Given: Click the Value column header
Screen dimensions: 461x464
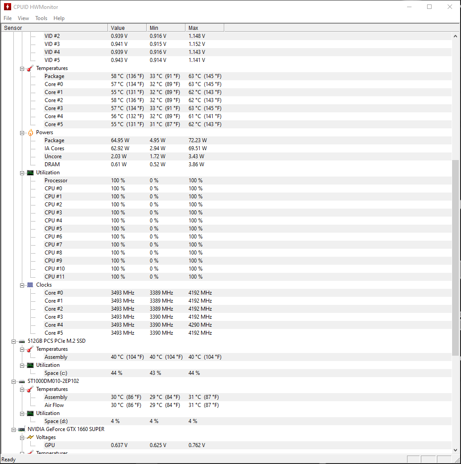Looking at the screenshot, I should 127,28.
